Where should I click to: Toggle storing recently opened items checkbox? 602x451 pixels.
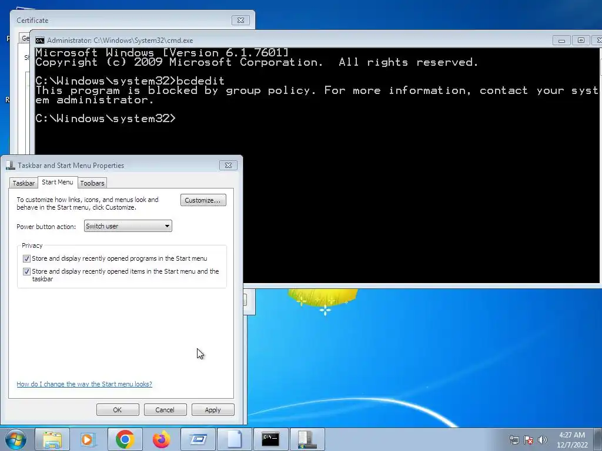pos(26,271)
